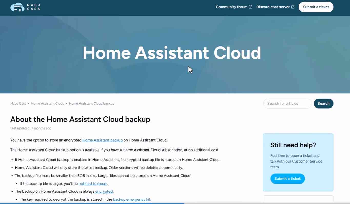Open the Discord chat server text link

point(273,7)
